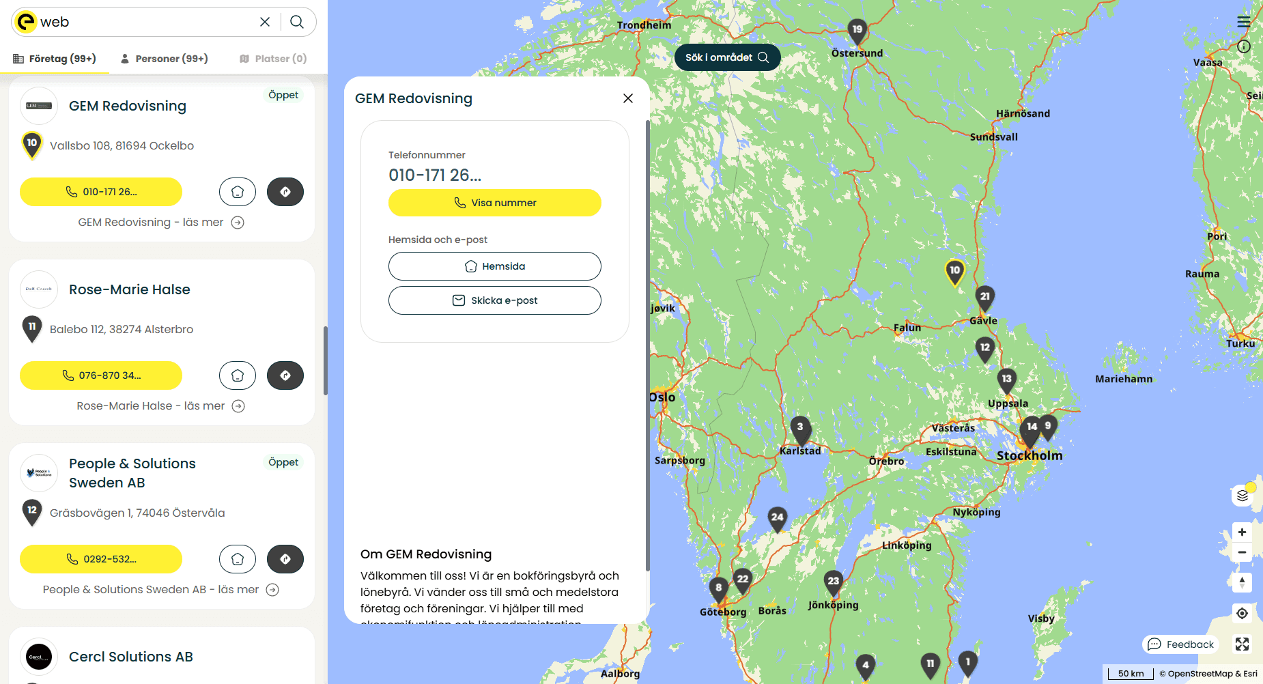Image resolution: width=1263 pixels, height=684 pixels.
Task: Select the Företag (99+) tab
Action: point(55,59)
